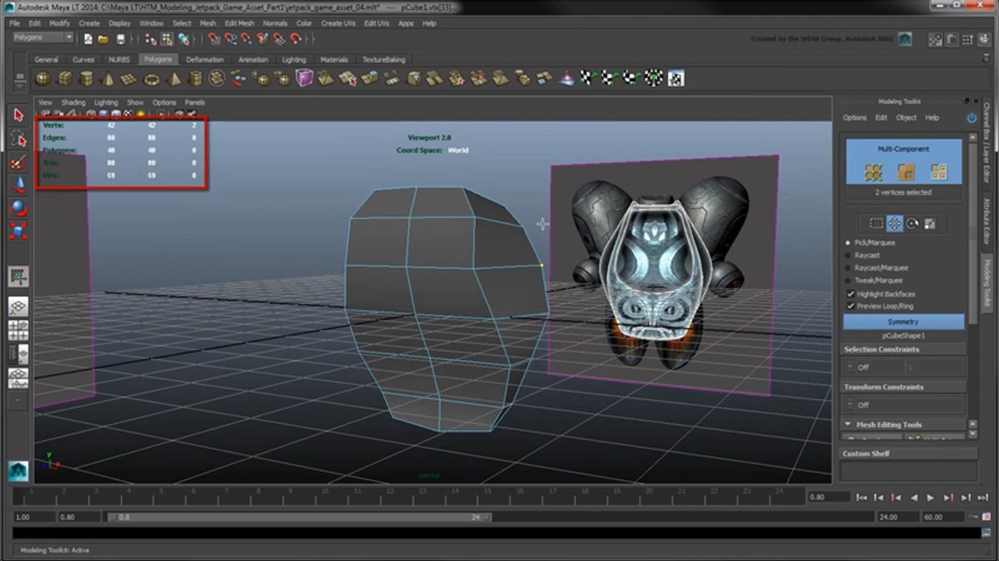Open the viewport Panels menu

click(195, 102)
